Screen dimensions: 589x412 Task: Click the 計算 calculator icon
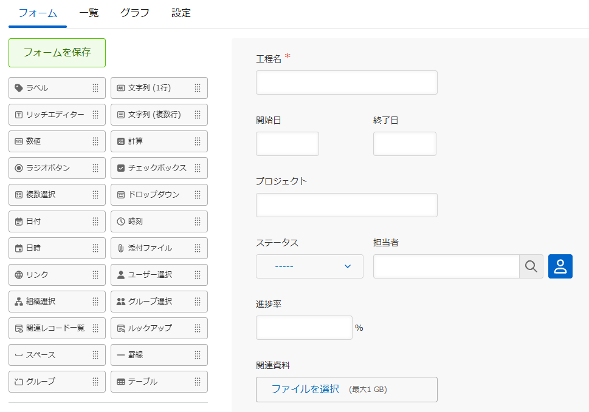(x=120, y=141)
